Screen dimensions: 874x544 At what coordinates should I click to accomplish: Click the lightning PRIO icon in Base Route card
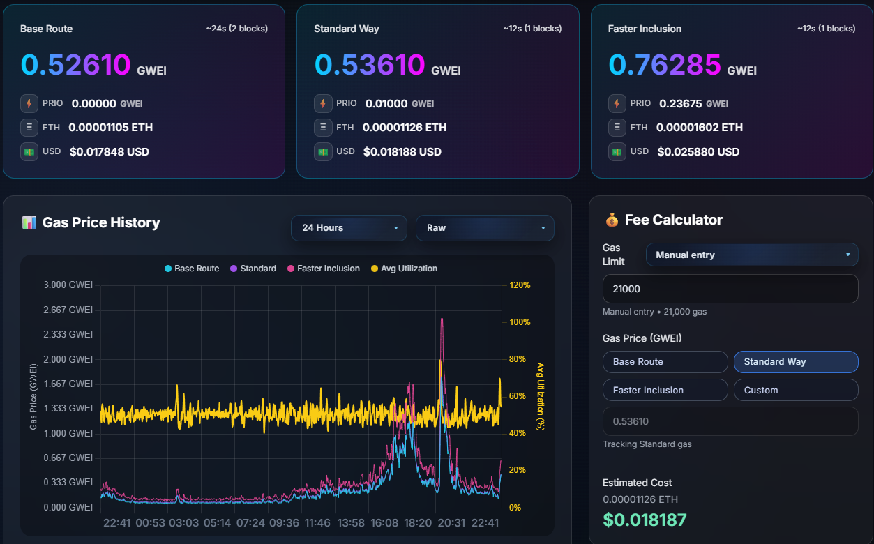coord(29,103)
